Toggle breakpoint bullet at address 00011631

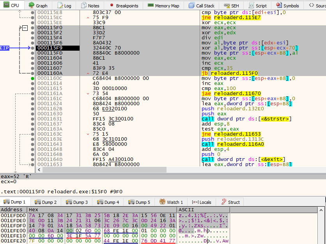point(32,119)
